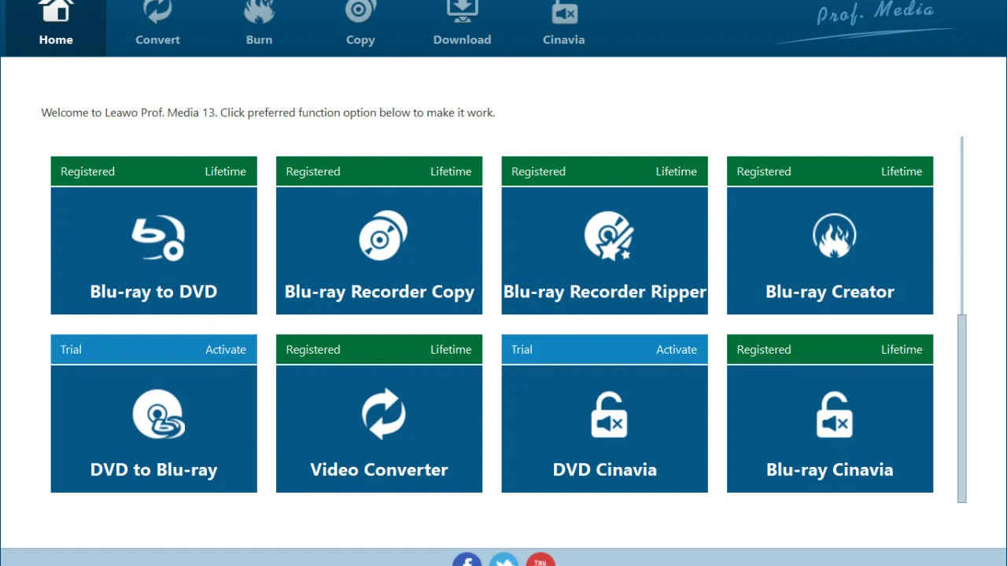
Task: Click Registered label above Video Converter
Action: tap(313, 350)
